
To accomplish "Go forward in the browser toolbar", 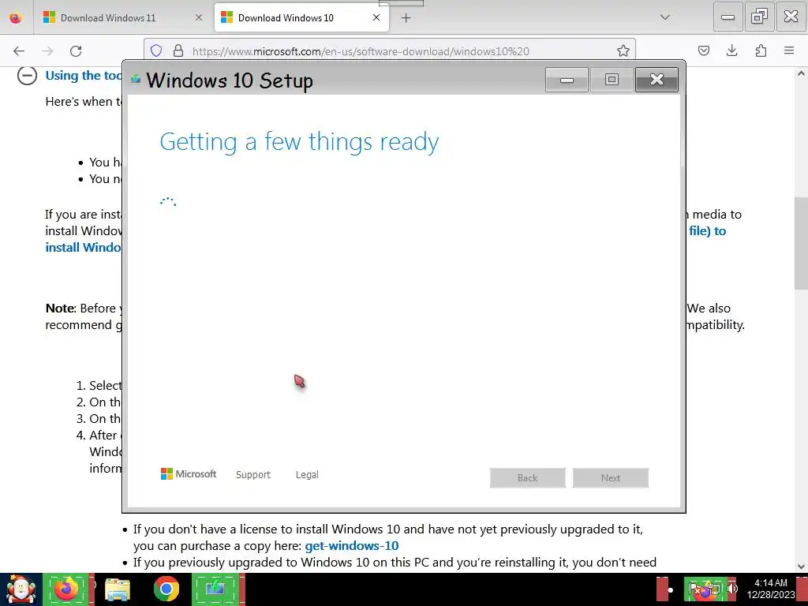I will click(47, 50).
